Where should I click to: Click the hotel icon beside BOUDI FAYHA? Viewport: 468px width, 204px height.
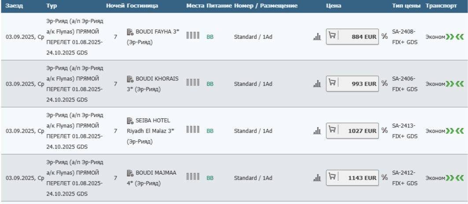130,32
